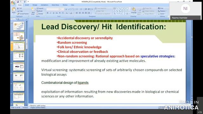203x114 pixels.
Task: Open the font name combo box
Action: point(53,9)
